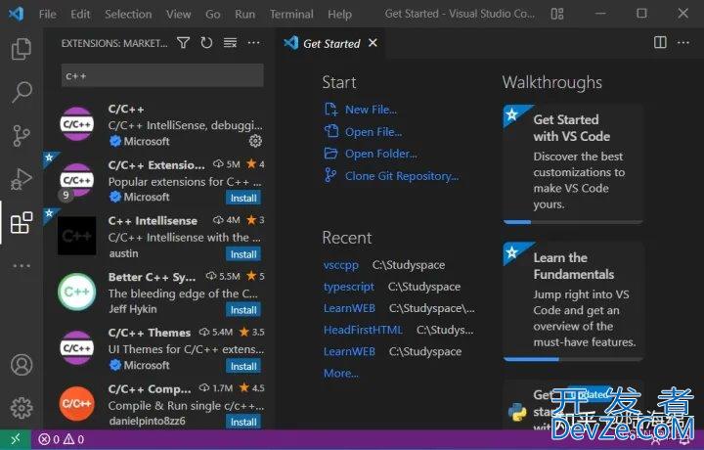Clear extensions search results icon
The width and height of the screenshot is (704, 450).
231,43
